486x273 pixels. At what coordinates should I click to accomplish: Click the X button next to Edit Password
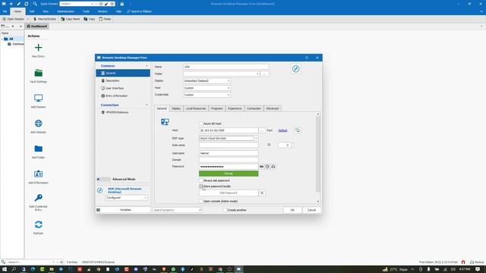(262, 193)
